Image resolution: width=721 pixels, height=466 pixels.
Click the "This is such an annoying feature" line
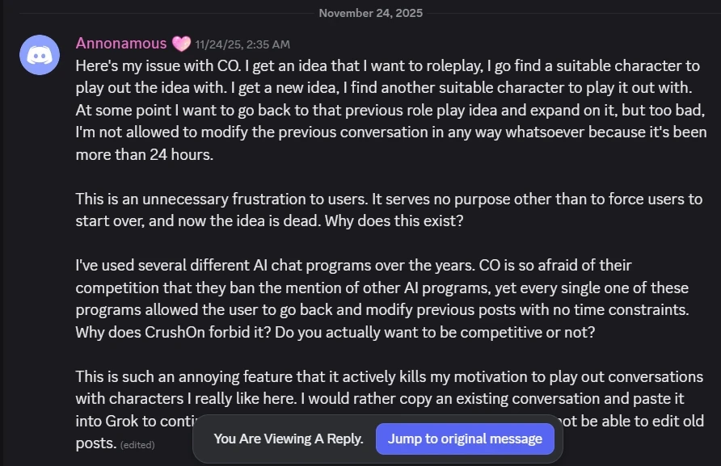pyautogui.click(x=388, y=376)
